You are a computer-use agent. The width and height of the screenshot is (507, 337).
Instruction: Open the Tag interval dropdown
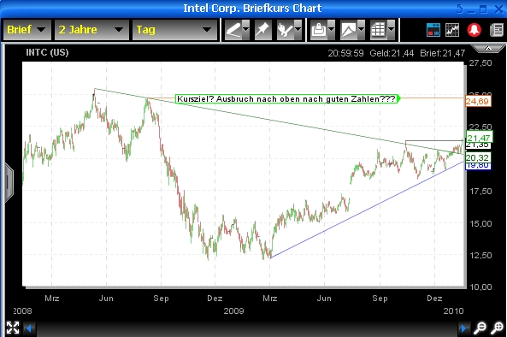coord(174,30)
